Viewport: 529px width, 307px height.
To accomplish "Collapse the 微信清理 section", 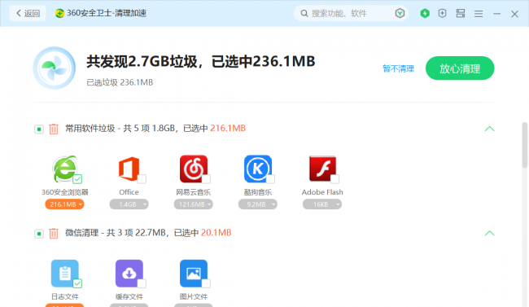I will pyautogui.click(x=489, y=234).
